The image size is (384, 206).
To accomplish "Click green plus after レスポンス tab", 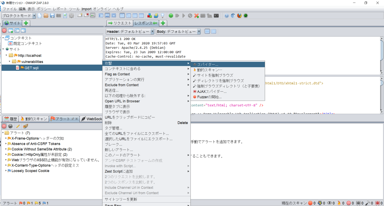I will click(x=163, y=23).
